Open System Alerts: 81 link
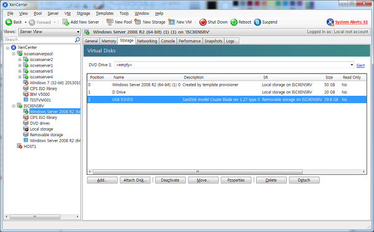The image size is (374, 232). point(352,22)
